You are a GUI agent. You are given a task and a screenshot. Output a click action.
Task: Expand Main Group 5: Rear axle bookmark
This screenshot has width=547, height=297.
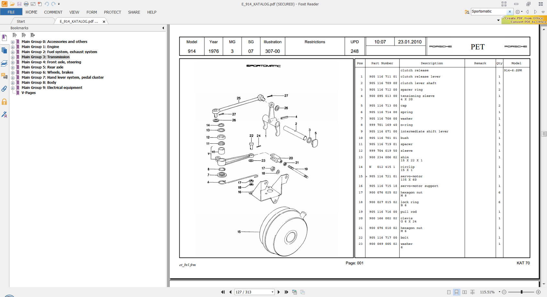tap(13, 67)
